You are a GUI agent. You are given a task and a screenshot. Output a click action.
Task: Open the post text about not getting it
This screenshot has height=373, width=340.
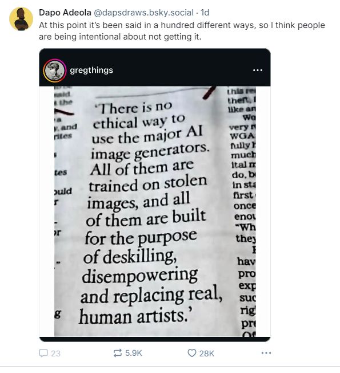coord(182,31)
